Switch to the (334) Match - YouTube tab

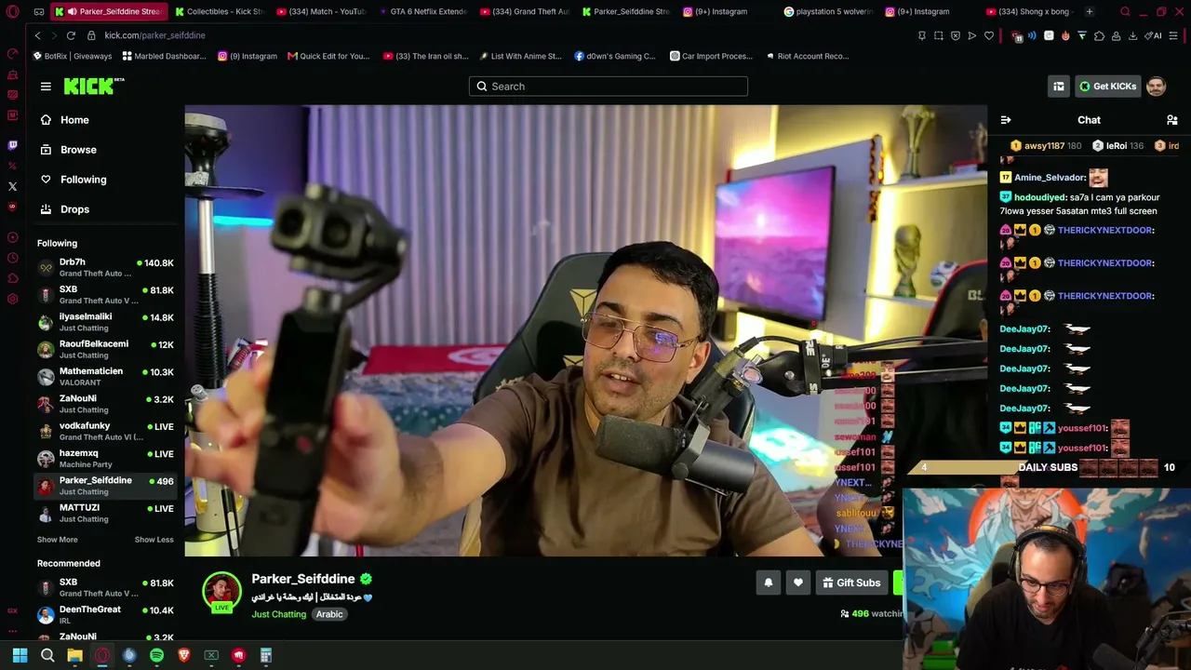coord(320,12)
